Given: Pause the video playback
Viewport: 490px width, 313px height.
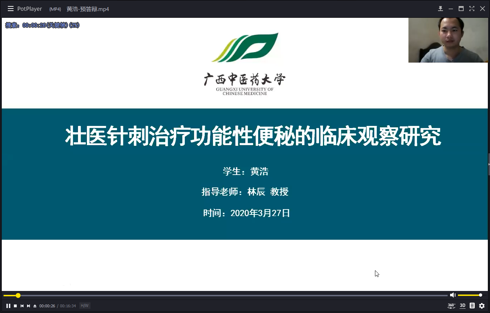Looking at the screenshot, I should tap(8, 306).
